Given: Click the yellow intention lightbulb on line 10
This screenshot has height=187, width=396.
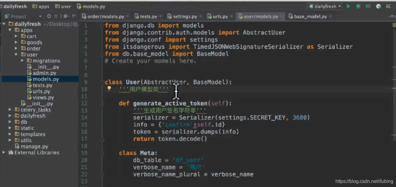Looking at the screenshot, I should (x=109, y=89).
